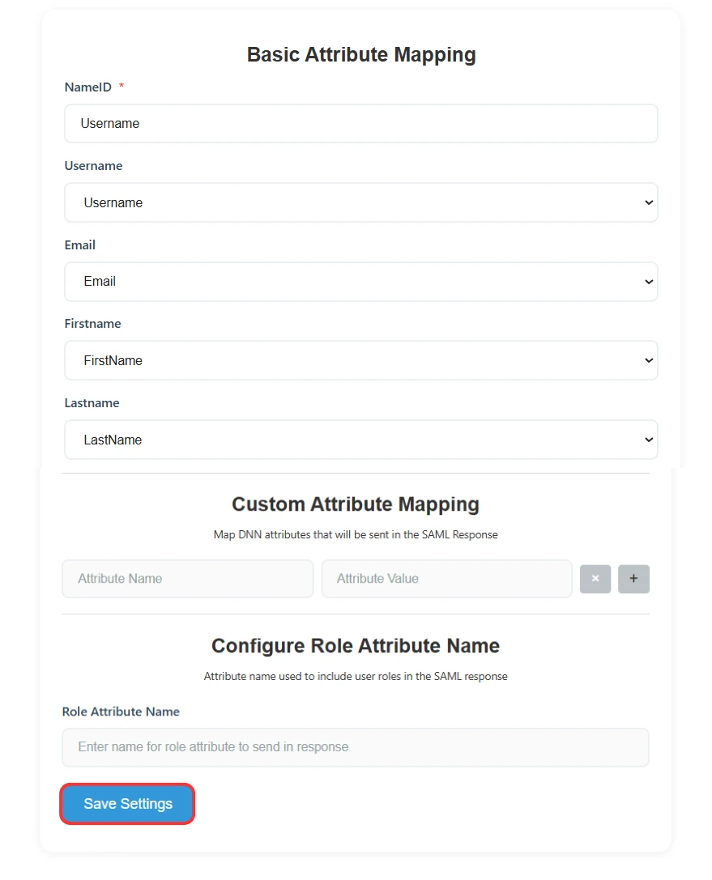Image resolution: width=712 pixels, height=880 pixels.
Task: Expand the Lastname attribute dropdown
Action: point(360,440)
